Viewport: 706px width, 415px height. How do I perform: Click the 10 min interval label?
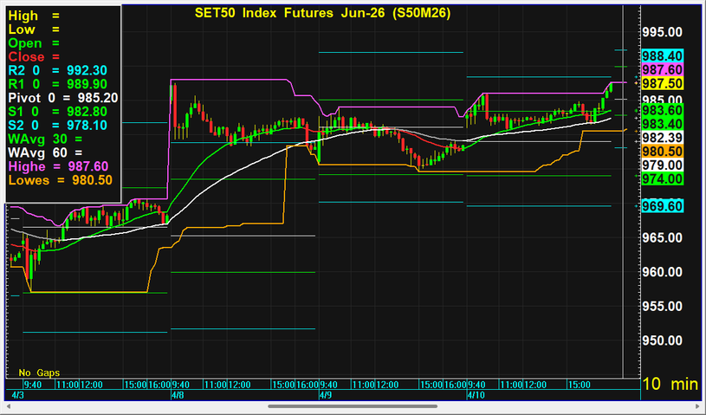tap(669, 384)
